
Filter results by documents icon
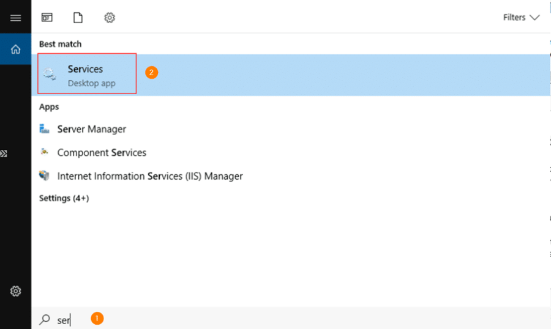78,17
